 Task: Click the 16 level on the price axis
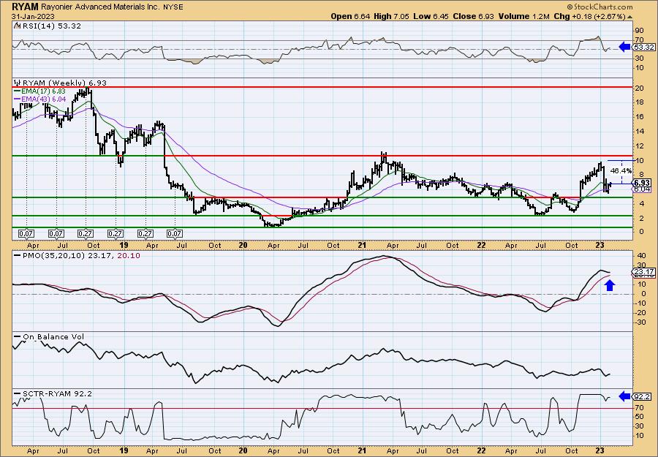640,117
